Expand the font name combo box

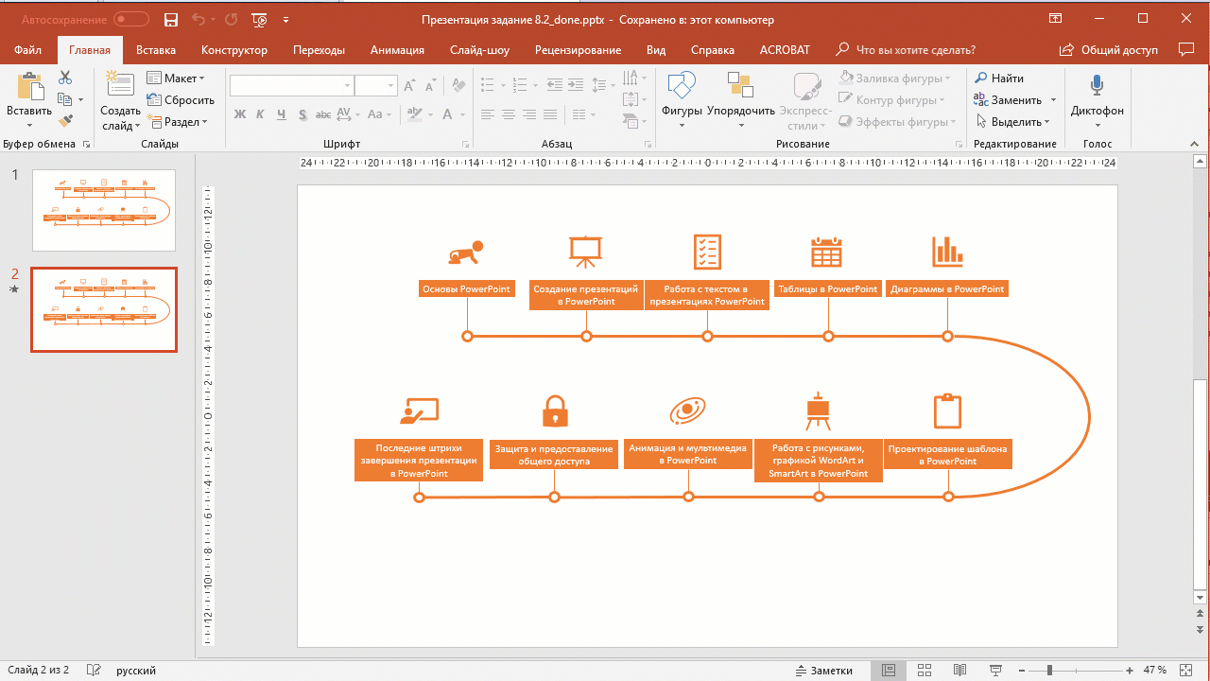347,85
